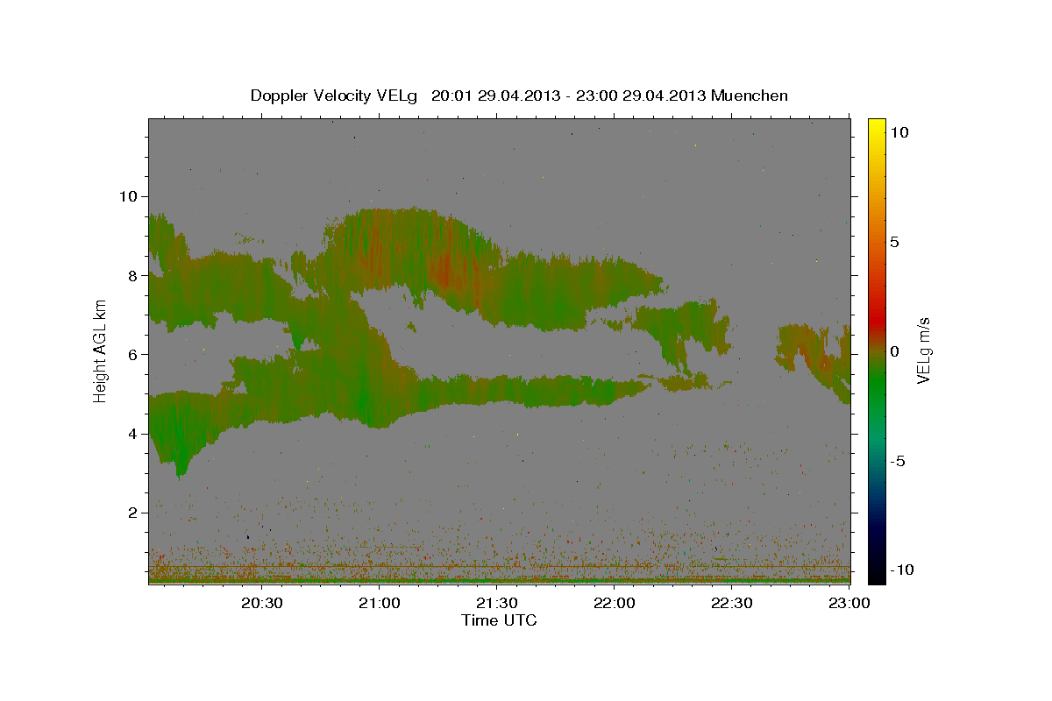Click the Muenchen location in the title
The image size is (1052, 701).
click(x=750, y=96)
